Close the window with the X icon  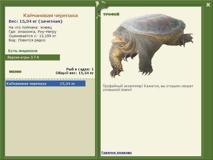pos(208,5)
